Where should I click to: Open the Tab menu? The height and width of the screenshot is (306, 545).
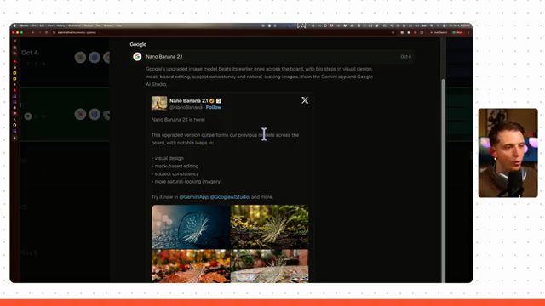tap(99, 25)
